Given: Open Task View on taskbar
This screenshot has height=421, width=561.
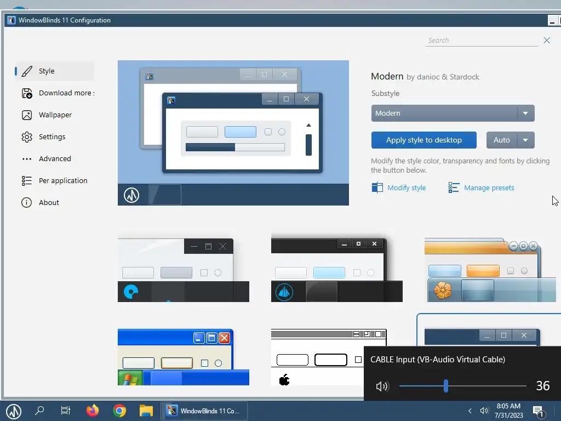Looking at the screenshot, I should tap(66, 411).
